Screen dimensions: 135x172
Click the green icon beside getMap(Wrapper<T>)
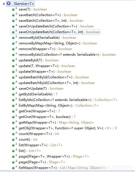[13, 123]
